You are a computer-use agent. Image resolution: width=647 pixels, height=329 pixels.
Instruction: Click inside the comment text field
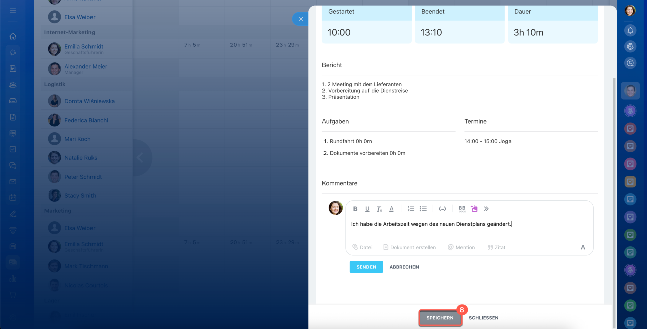tap(470, 228)
